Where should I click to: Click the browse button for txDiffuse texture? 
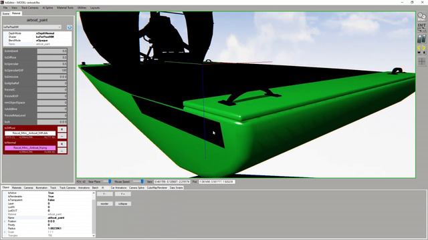[62, 129]
